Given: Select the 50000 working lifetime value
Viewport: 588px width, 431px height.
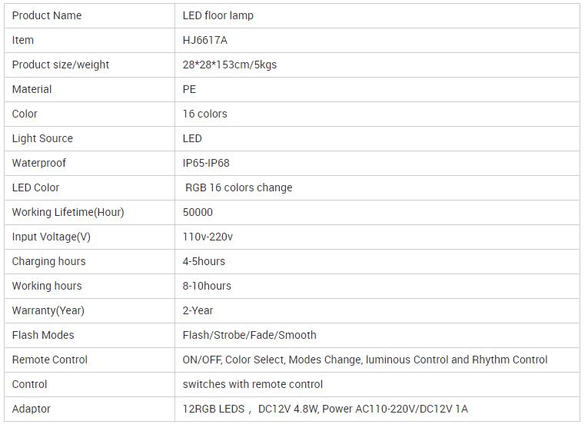Looking at the screenshot, I should point(198,212).
